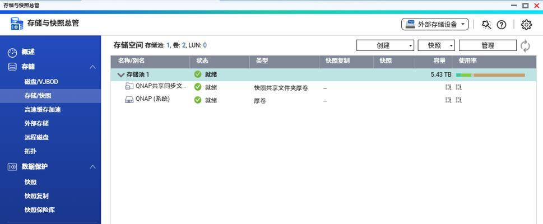Open 远程磁盘 in the sidebar
The width and height of the screenshot is (543, 224).
(36, 137)
